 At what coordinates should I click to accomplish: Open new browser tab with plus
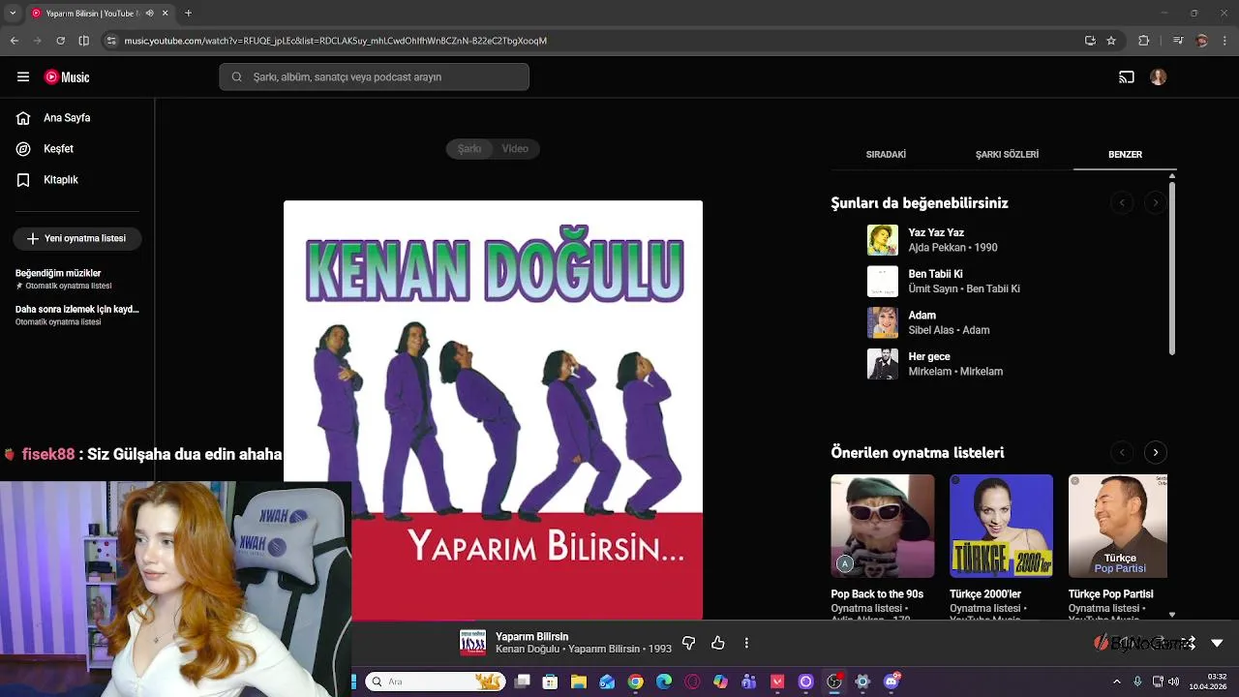188,14
